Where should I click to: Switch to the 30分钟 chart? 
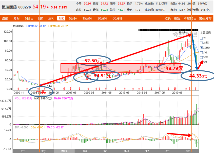(x=102, y=18)
